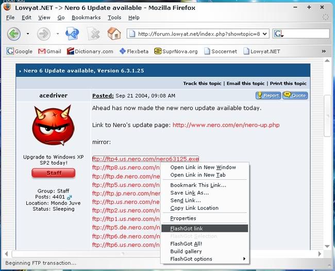Open the Gmail bookmark
This screenshot has width=335, height=271.
pos(49,52)
